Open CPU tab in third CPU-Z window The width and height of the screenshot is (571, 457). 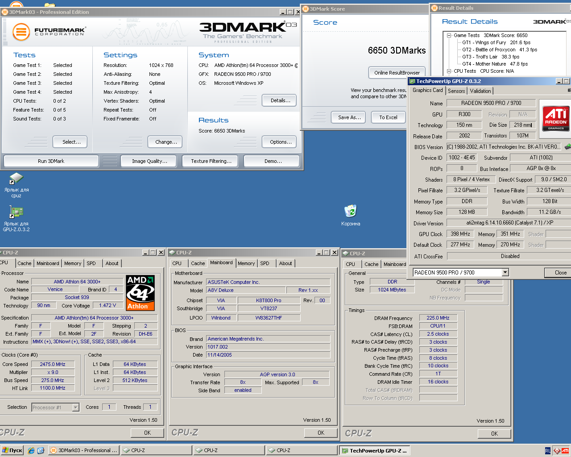pos(351,264)
